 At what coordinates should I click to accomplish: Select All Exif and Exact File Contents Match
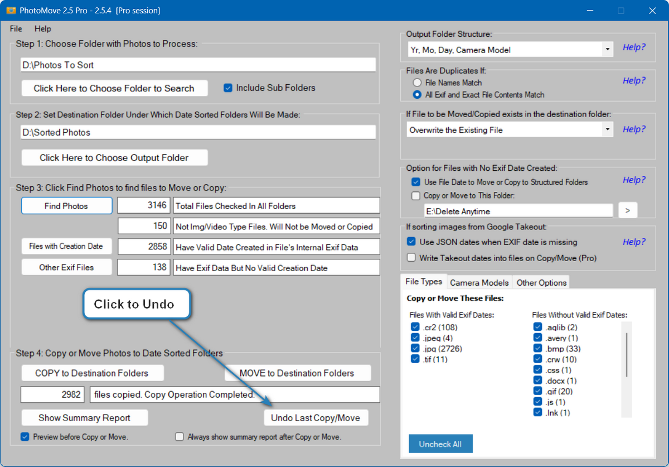click(x=416, y=95)
